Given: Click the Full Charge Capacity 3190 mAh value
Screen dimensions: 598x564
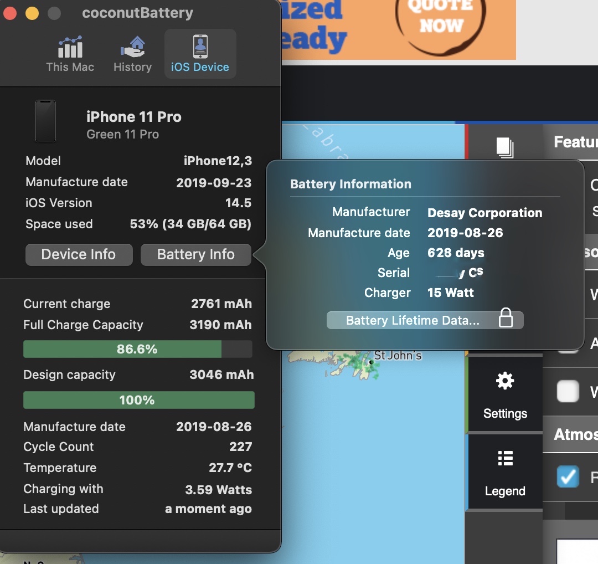Looking at the screenshot, I should coord(221,325).
